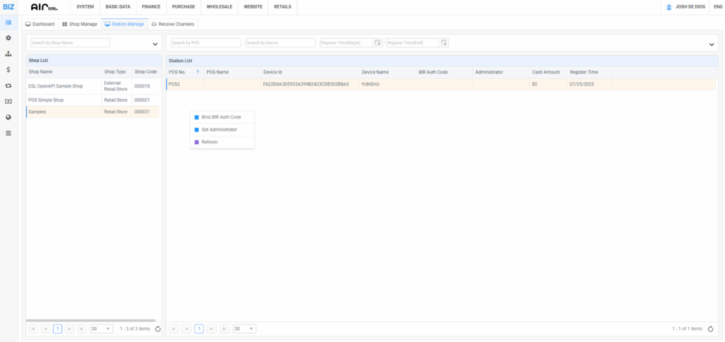The width and height of the screenshot is (725, 342).
Task: Click the cash banknote icon in sidebar
Action: pyautogui.click(x=8, y=102)
